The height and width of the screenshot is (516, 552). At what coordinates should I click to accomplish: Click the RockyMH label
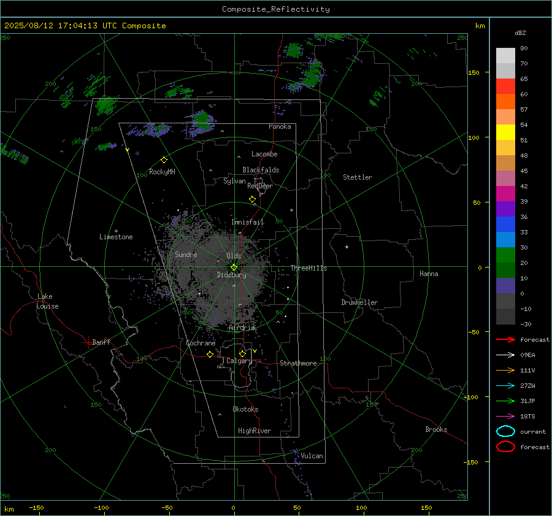[x=162, y=172]
